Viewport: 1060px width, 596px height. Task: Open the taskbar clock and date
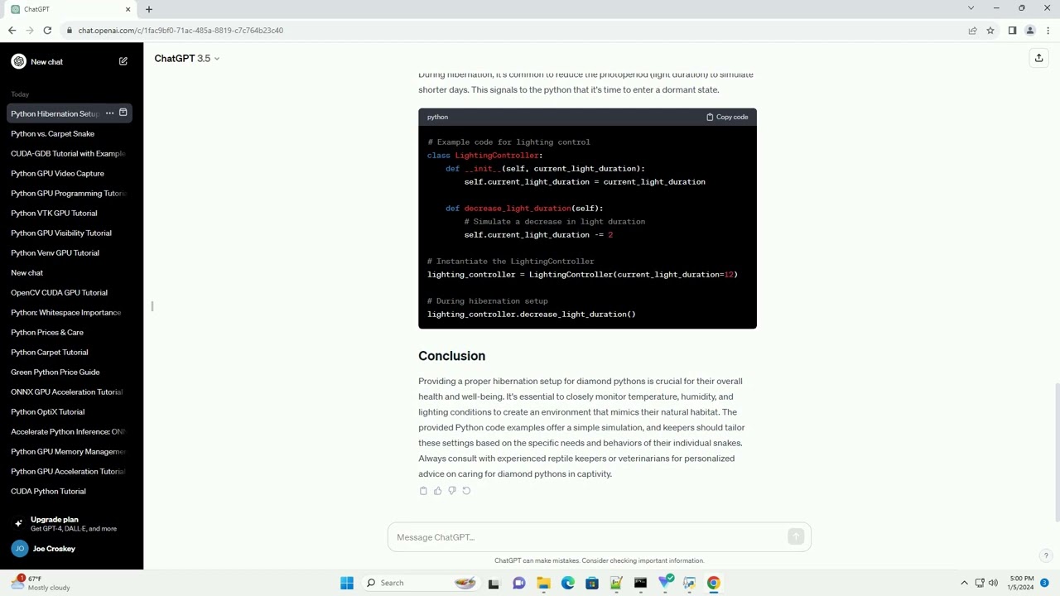(x=1020, y=583)
